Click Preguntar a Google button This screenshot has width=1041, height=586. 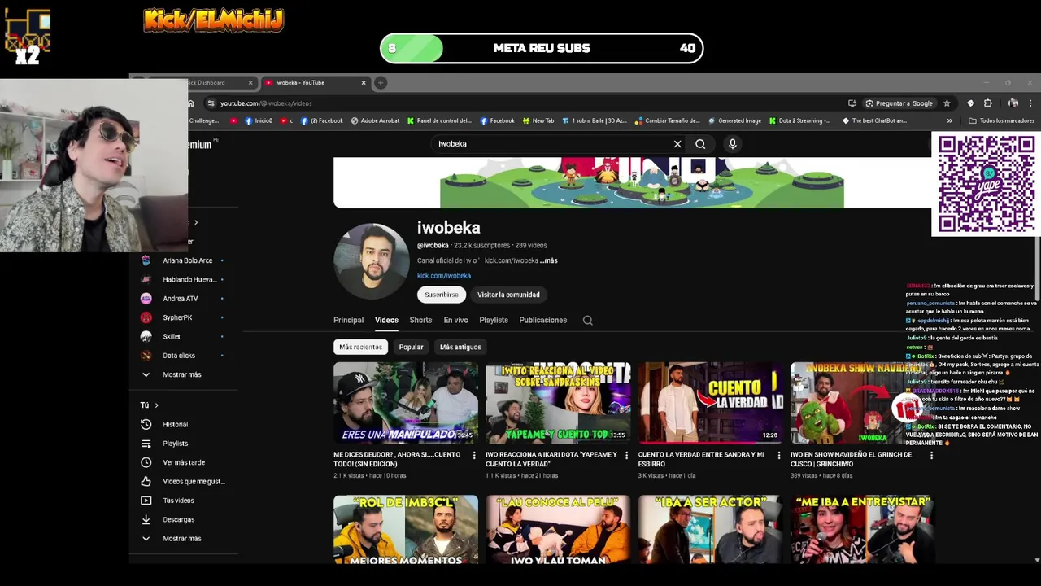(898, 103)
